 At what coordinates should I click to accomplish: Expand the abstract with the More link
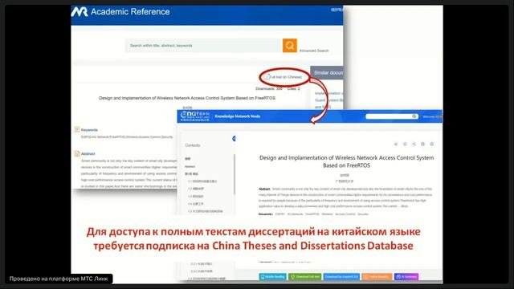[x=405, y=206]
